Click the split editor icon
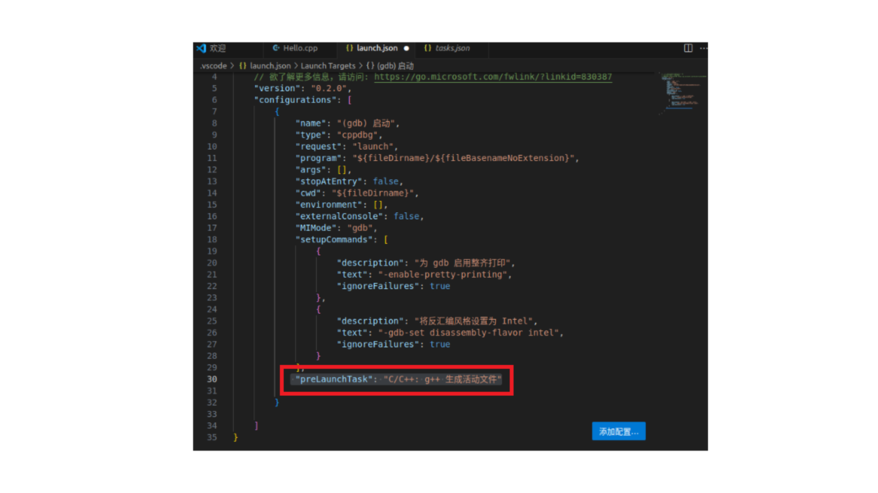The image size is (878, 493). pos(688,48)
